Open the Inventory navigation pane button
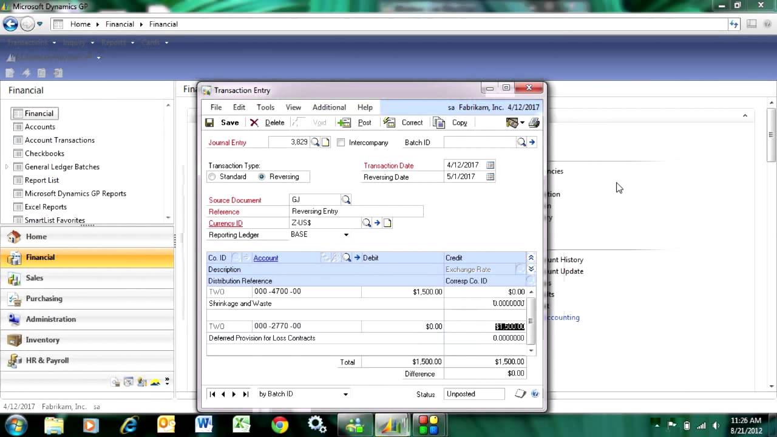This screenshot has width=777, height=437. point(87,340)
